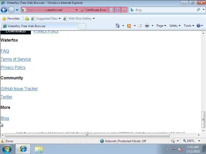The width and height of the screenshot is (206, 154).
Task: Open the Page menu
Action: tap(161, 26)
